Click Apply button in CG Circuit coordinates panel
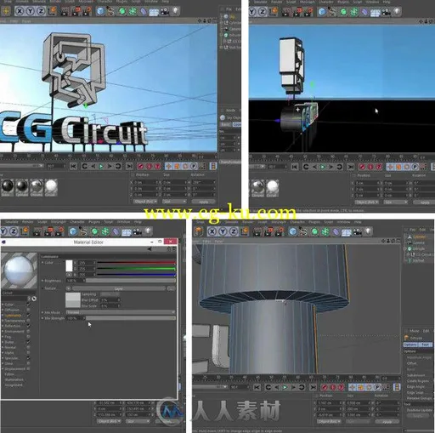 [203, 202]
